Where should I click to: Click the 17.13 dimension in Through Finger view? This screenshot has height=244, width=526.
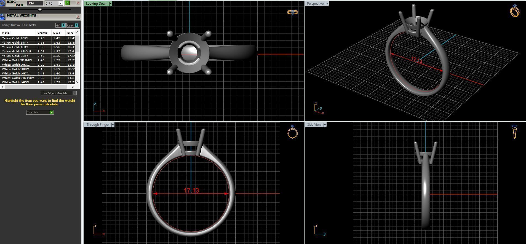pos(191,190)
